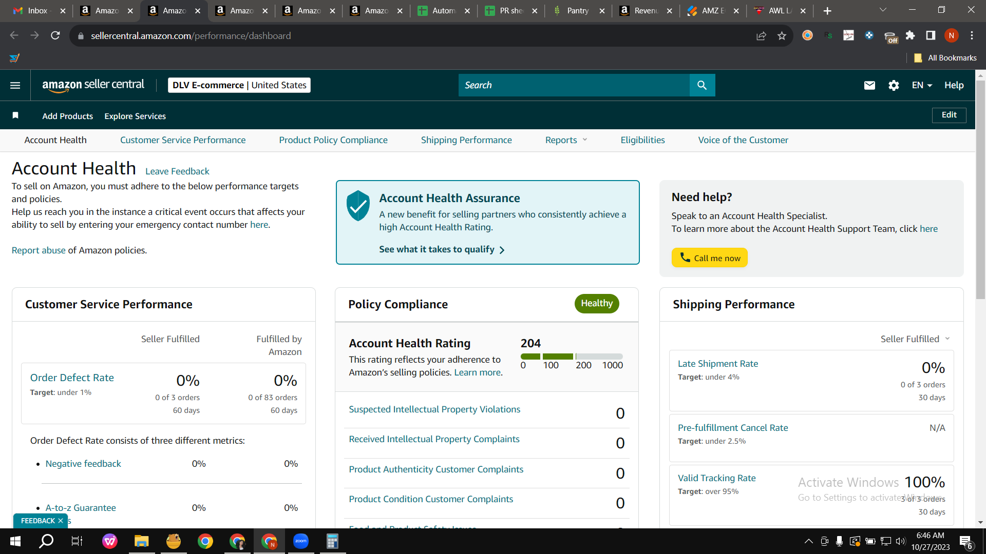The image size is (986, 554).
Task: Switch to the Pantry browser tab
Action: 578,11
